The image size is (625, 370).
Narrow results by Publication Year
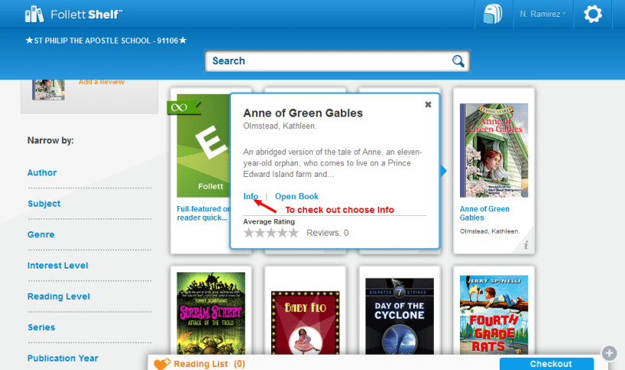(63, 358)
